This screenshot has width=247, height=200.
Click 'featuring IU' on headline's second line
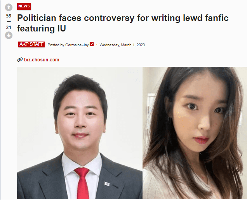tap(42, 28)
